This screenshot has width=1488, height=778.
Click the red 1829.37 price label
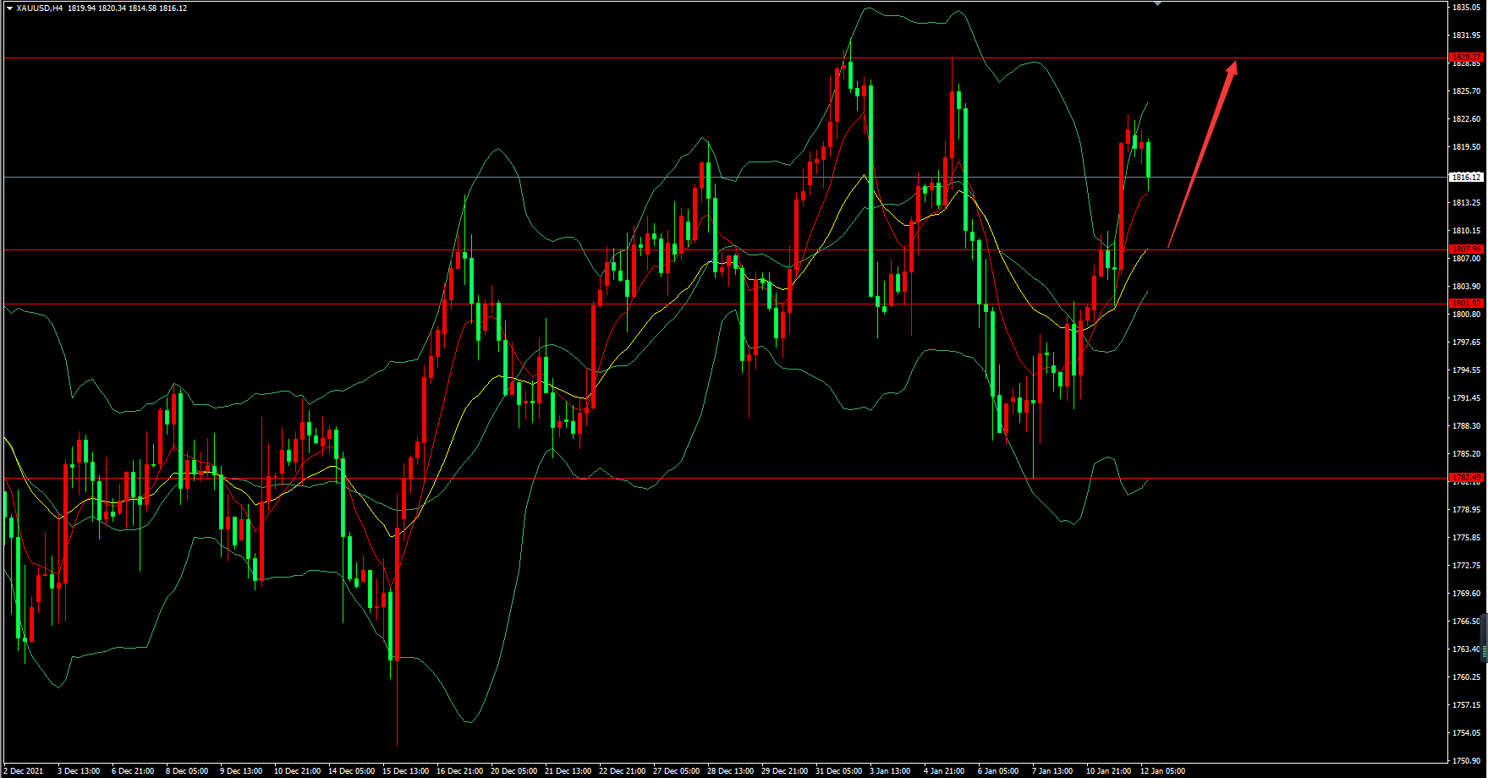(x=1466, y=58)
